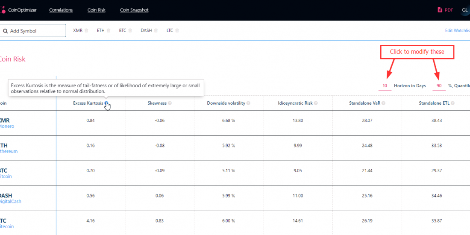Click the Standalone VaR help icon
470x235 pixels.
coord(384,103)
